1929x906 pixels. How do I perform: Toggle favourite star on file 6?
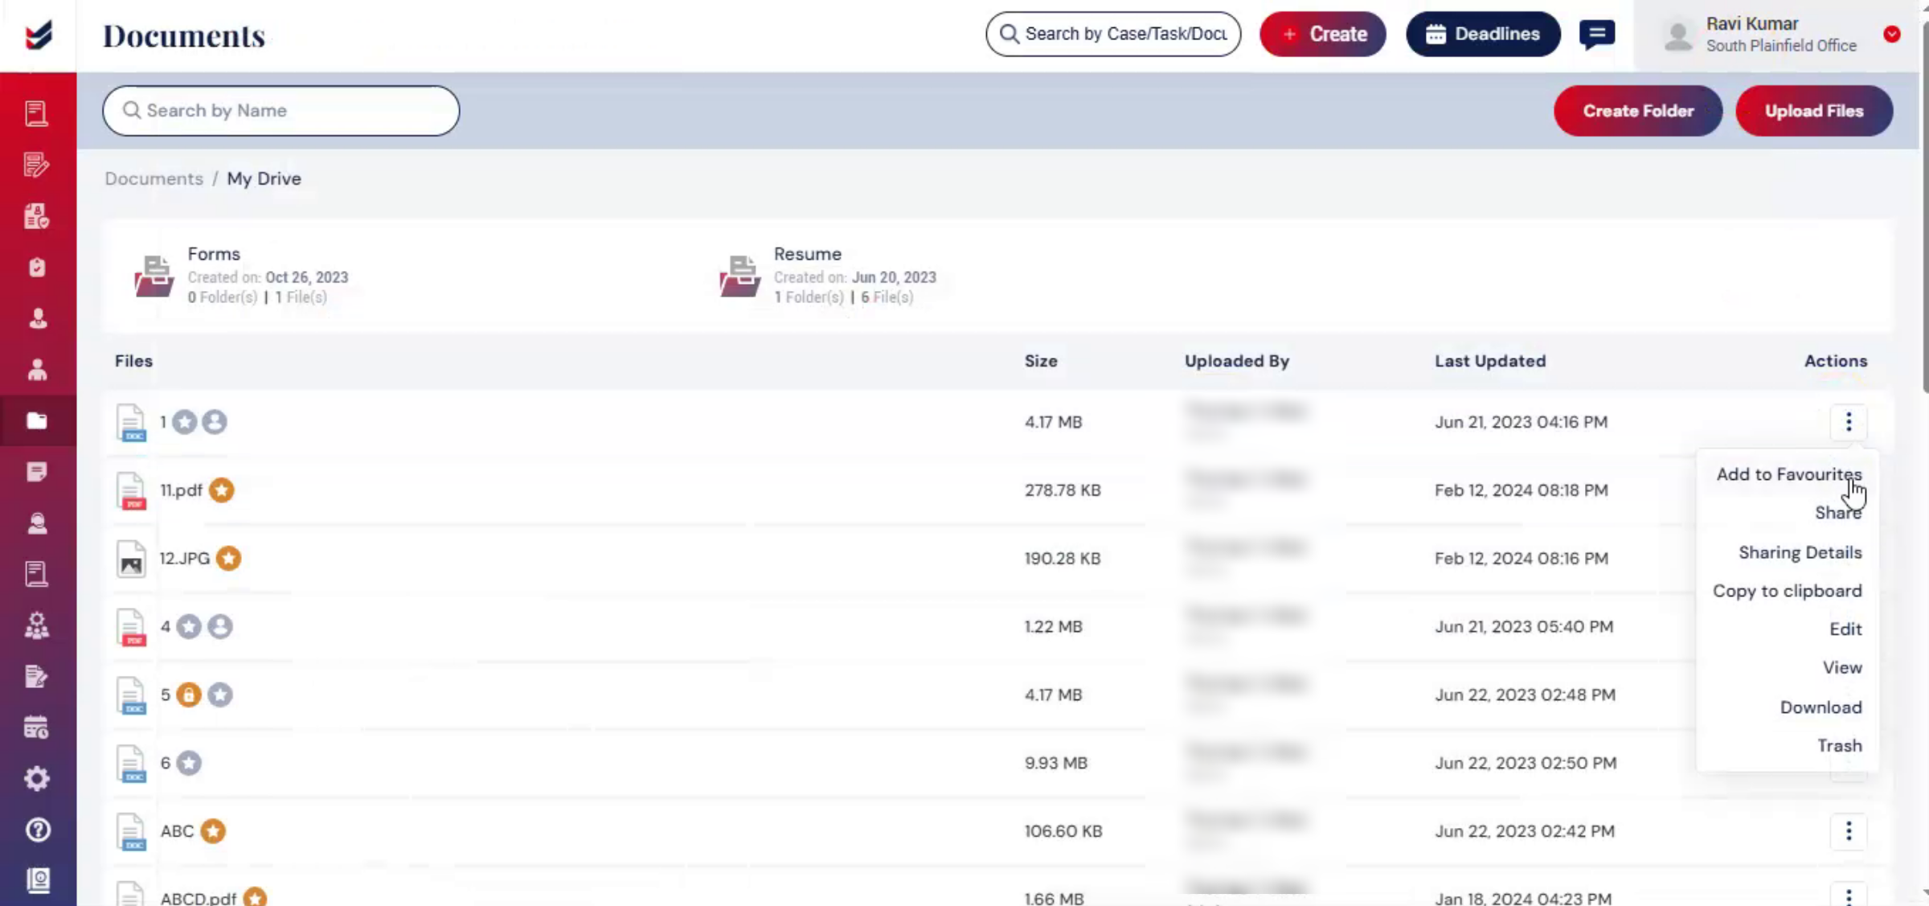(189, 762)
